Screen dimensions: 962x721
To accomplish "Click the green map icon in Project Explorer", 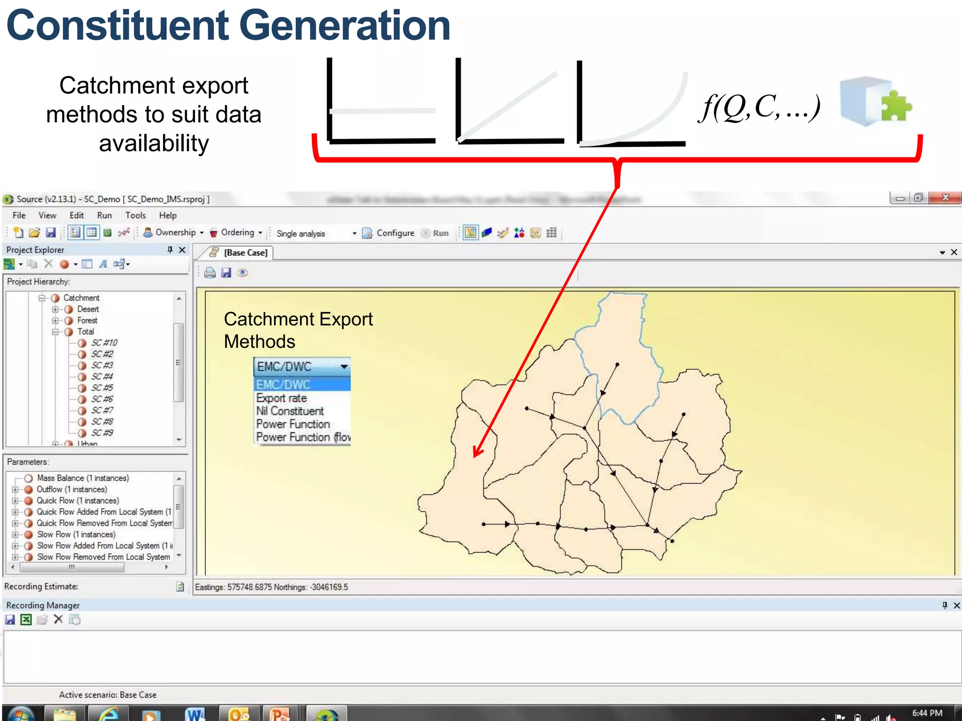I will [x=9, y=264].
